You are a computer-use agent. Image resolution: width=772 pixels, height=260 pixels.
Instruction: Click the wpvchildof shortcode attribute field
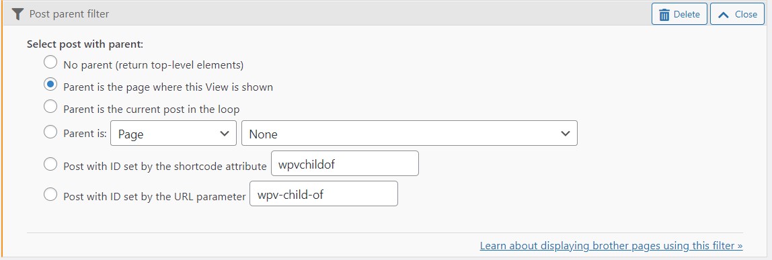345,164
